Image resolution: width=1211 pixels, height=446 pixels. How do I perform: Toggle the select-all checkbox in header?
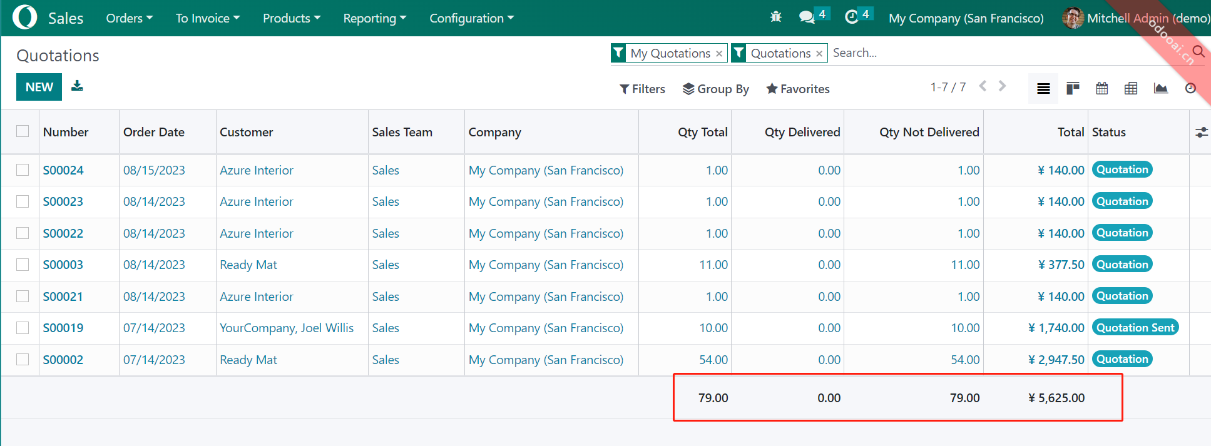click(23, 131)
